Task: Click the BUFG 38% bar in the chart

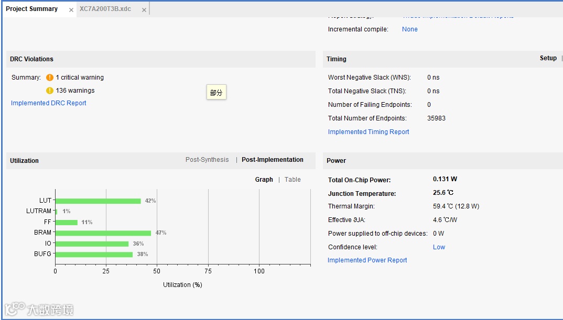Action: coord(94,255)
